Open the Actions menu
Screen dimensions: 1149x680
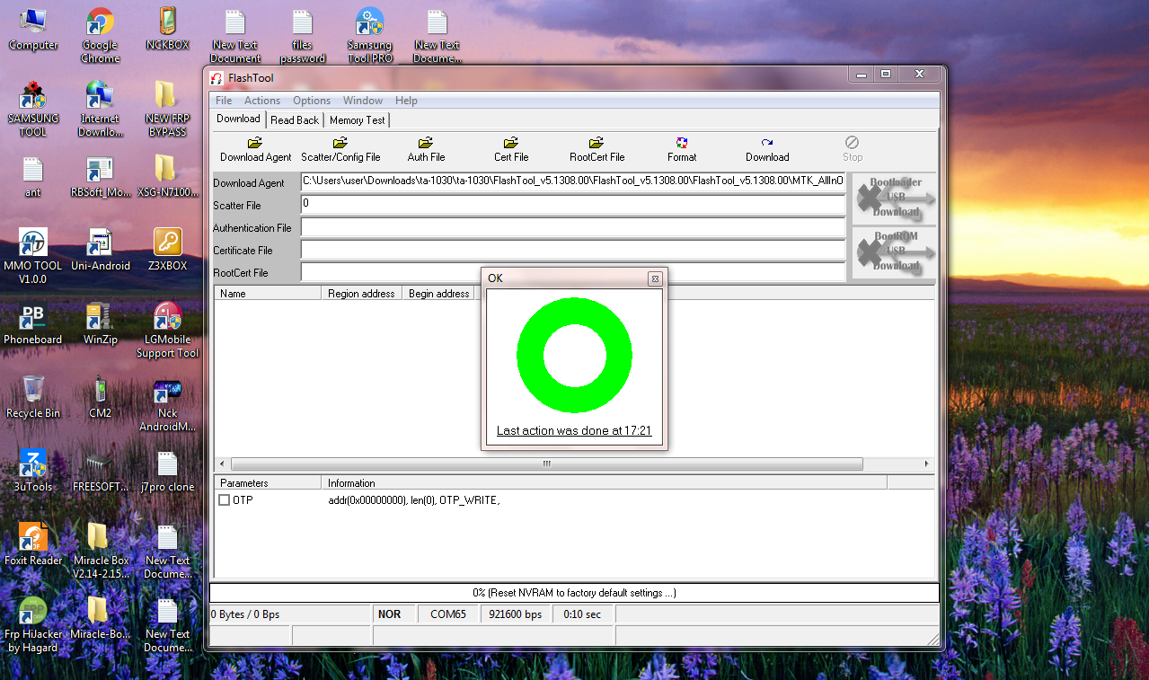(262, 101)
